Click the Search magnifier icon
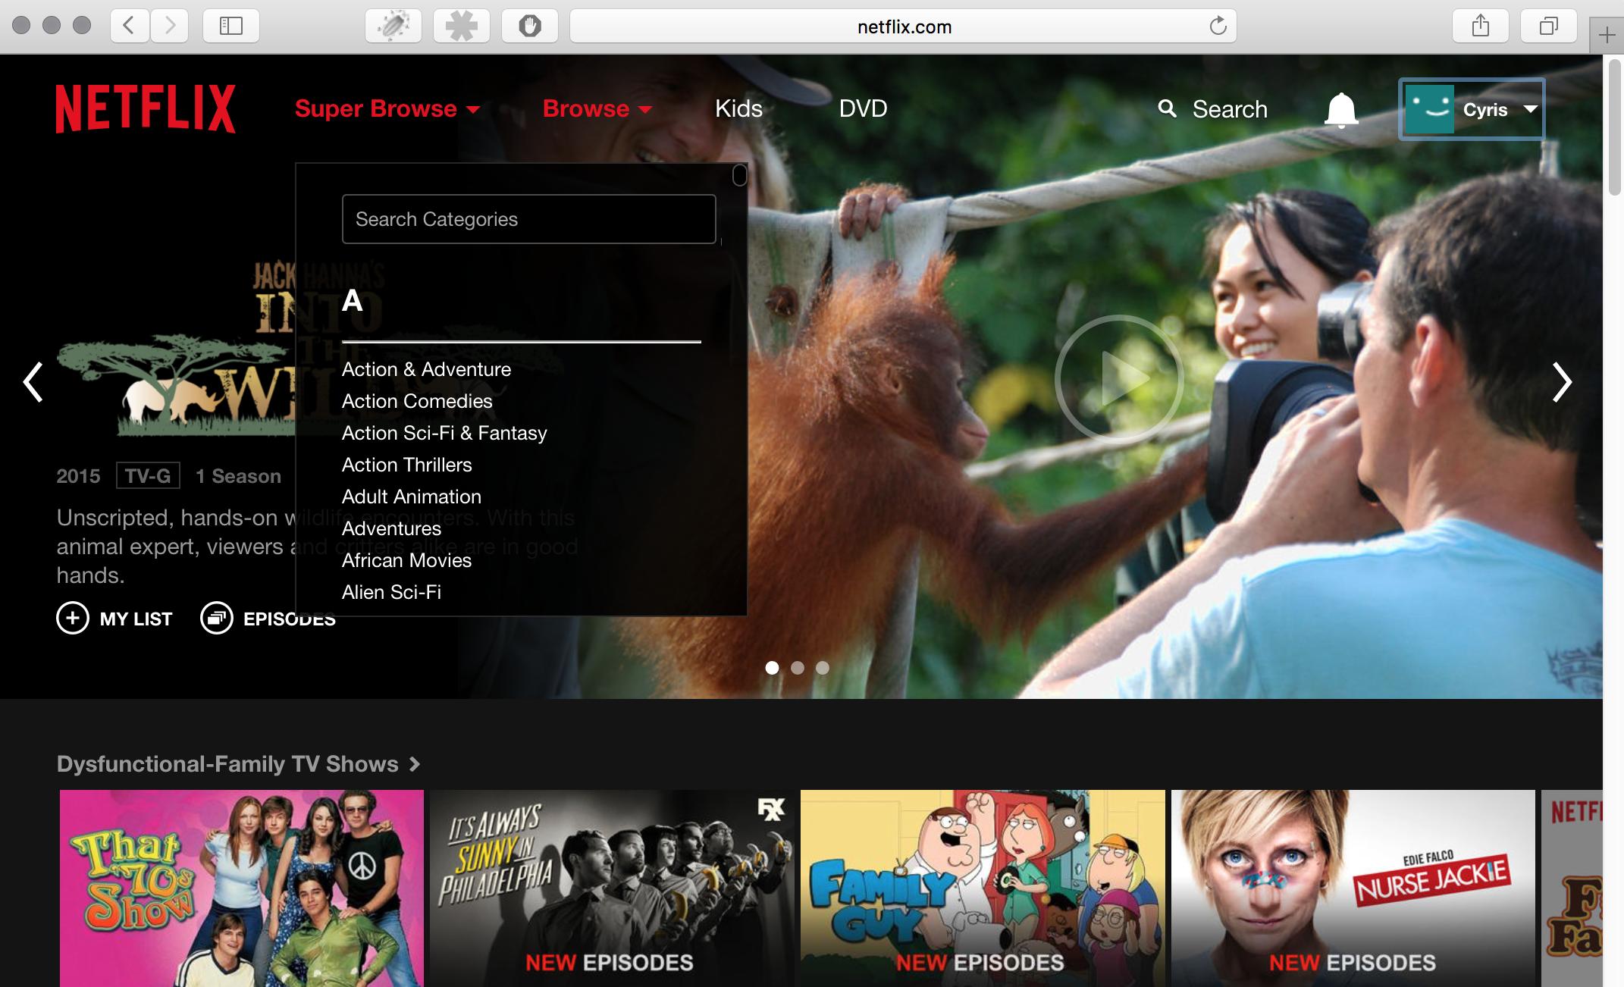1624x987 pixels. (1168, 109)
